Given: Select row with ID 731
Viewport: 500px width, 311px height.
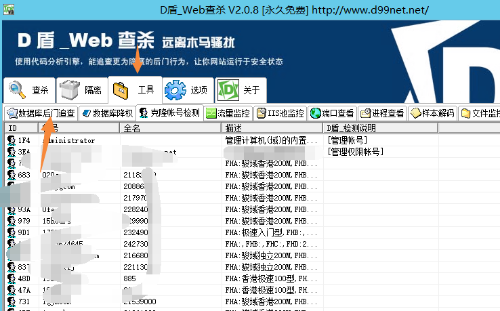Looking at the screenshot, I should tap(252, 302).
